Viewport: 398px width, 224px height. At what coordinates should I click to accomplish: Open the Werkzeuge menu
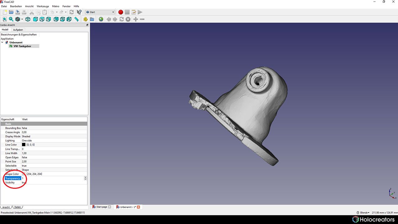pos(43,6)
